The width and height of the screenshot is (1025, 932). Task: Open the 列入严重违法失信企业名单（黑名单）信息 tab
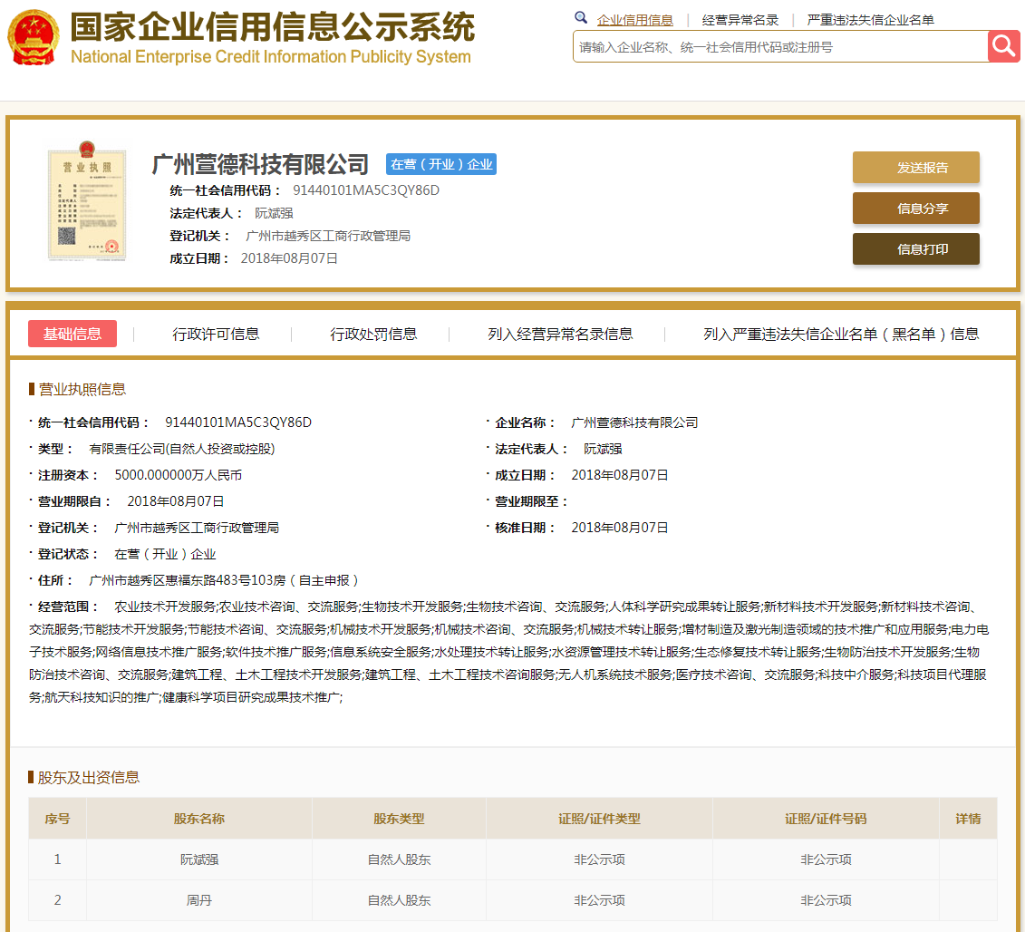pyautogui.click(x=841, y=334)
